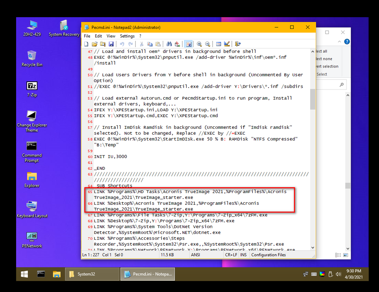The height and width of the screenshot is (292, 379).
Task: Select the PENetwork desktop icon
Action: (x=32, y=240)
